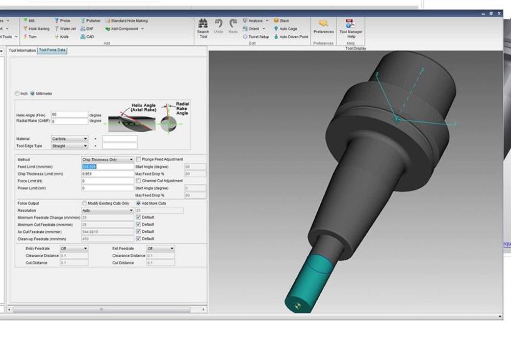Screen dimensions: 511x341
Task: Click the Force Limit (N) field
Action: pyautogui.click(x=107, y=181)
